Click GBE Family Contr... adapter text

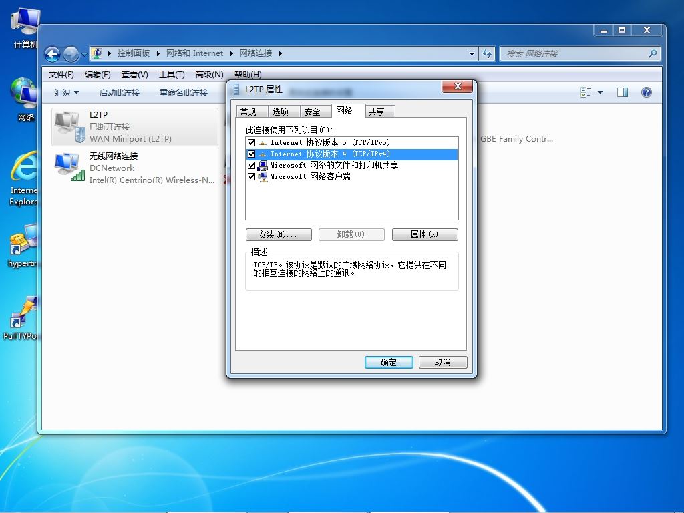click(516, 139)
